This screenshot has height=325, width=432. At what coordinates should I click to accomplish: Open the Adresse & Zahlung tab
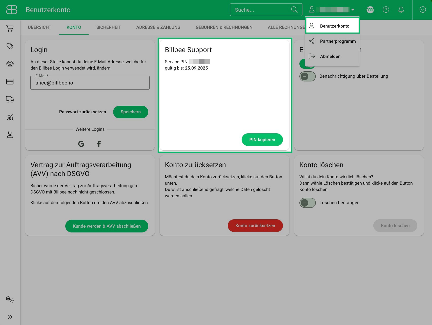coord(158,27)
